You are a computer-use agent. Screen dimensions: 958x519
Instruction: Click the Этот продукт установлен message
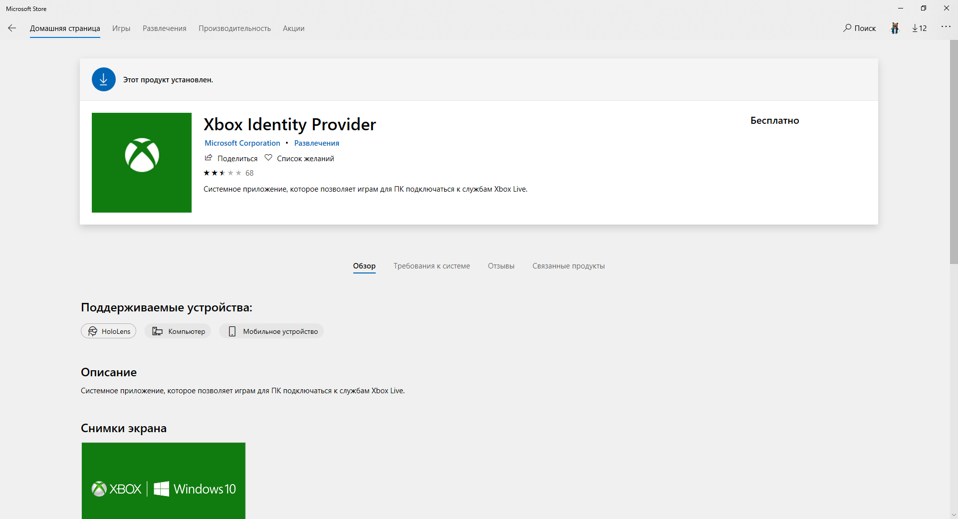(168, 80)
